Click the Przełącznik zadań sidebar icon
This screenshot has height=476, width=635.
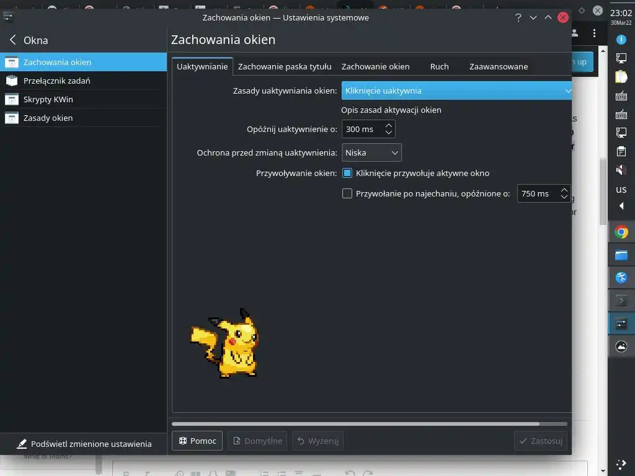(12, 81)
